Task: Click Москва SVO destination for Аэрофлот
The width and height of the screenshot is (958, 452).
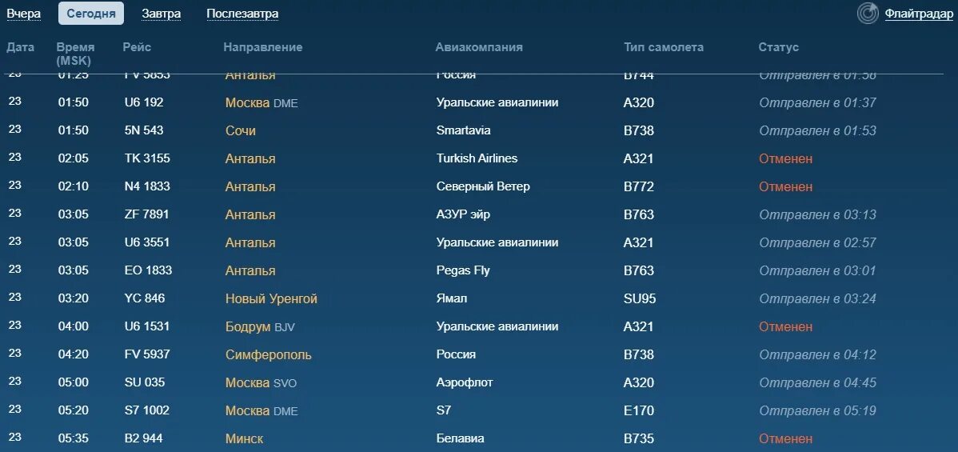Action: click(x=261, y=383)
